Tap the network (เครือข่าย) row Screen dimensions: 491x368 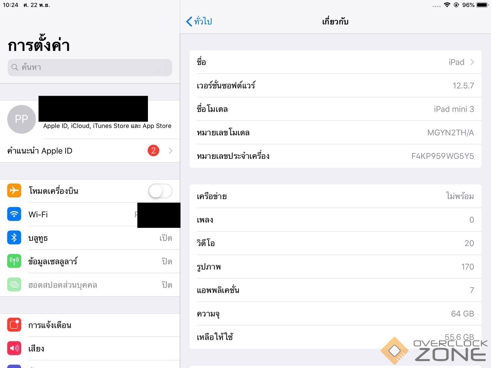coord(335,196)
